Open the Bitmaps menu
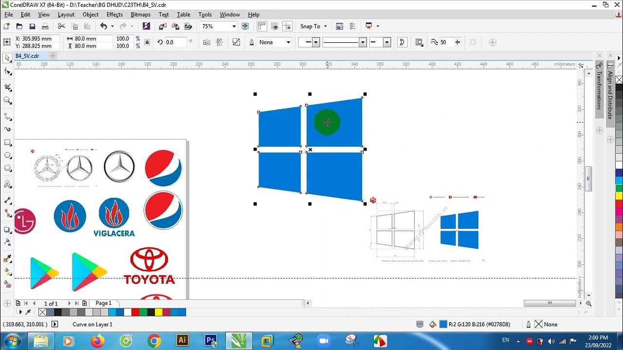This screenshot has height=350, width=623. click(x=141, y=15)
